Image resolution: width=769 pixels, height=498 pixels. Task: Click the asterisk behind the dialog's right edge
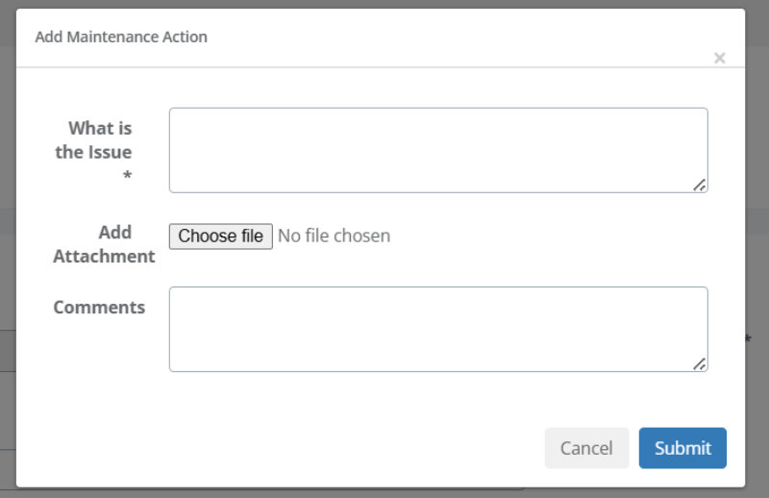pyautogui.click(x=749, y=339)
